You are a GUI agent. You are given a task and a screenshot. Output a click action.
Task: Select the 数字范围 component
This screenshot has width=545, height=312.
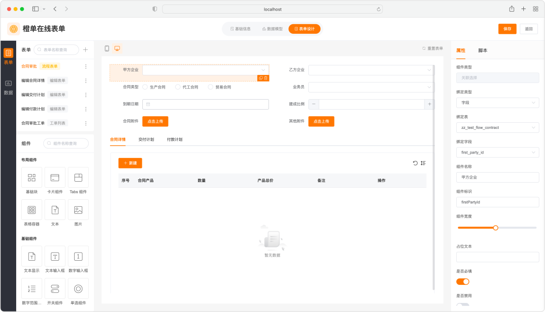[32, 291]
